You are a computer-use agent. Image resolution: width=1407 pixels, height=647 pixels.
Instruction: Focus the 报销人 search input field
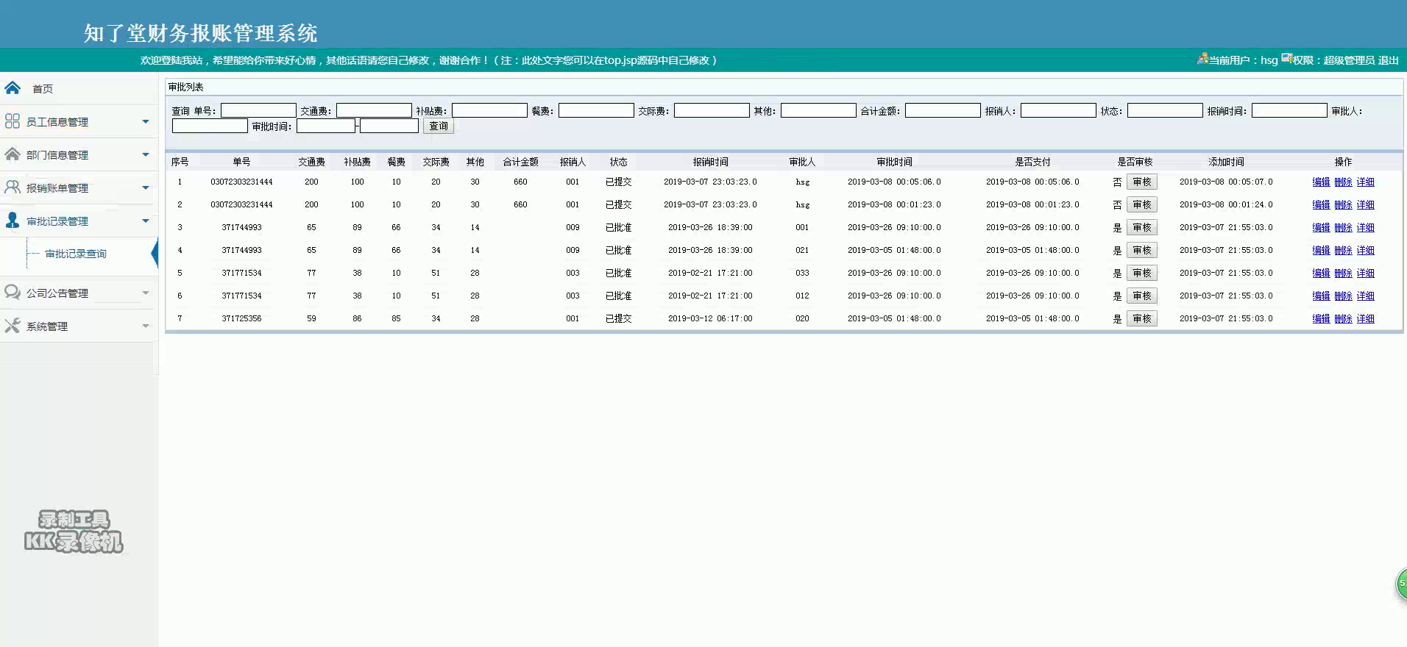pyautogui.click(x=1058, y=110)
